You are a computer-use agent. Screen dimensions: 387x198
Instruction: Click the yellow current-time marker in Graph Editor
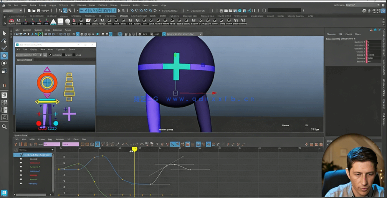134,149
